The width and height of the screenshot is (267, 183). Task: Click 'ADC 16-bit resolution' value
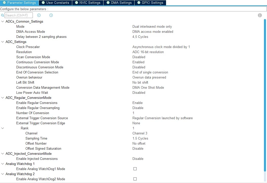[x=148, y=52]
